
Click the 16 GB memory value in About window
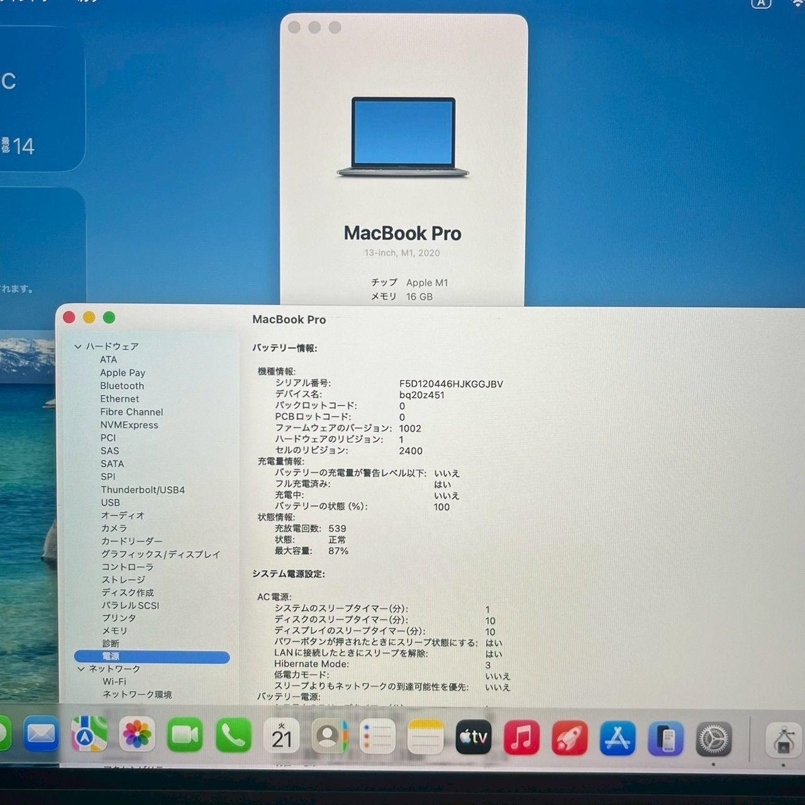419,297
